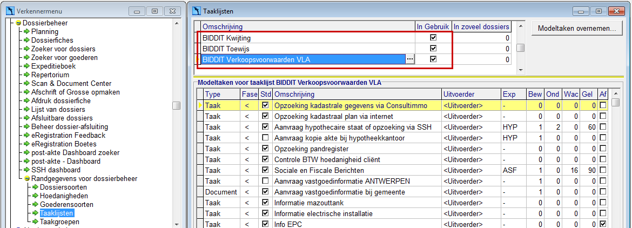Image resolution: width=632 pixels, height=228 pixels.
Task: Toggle Std checkbox for Informatie mazouttank
Action: [266, 202]
